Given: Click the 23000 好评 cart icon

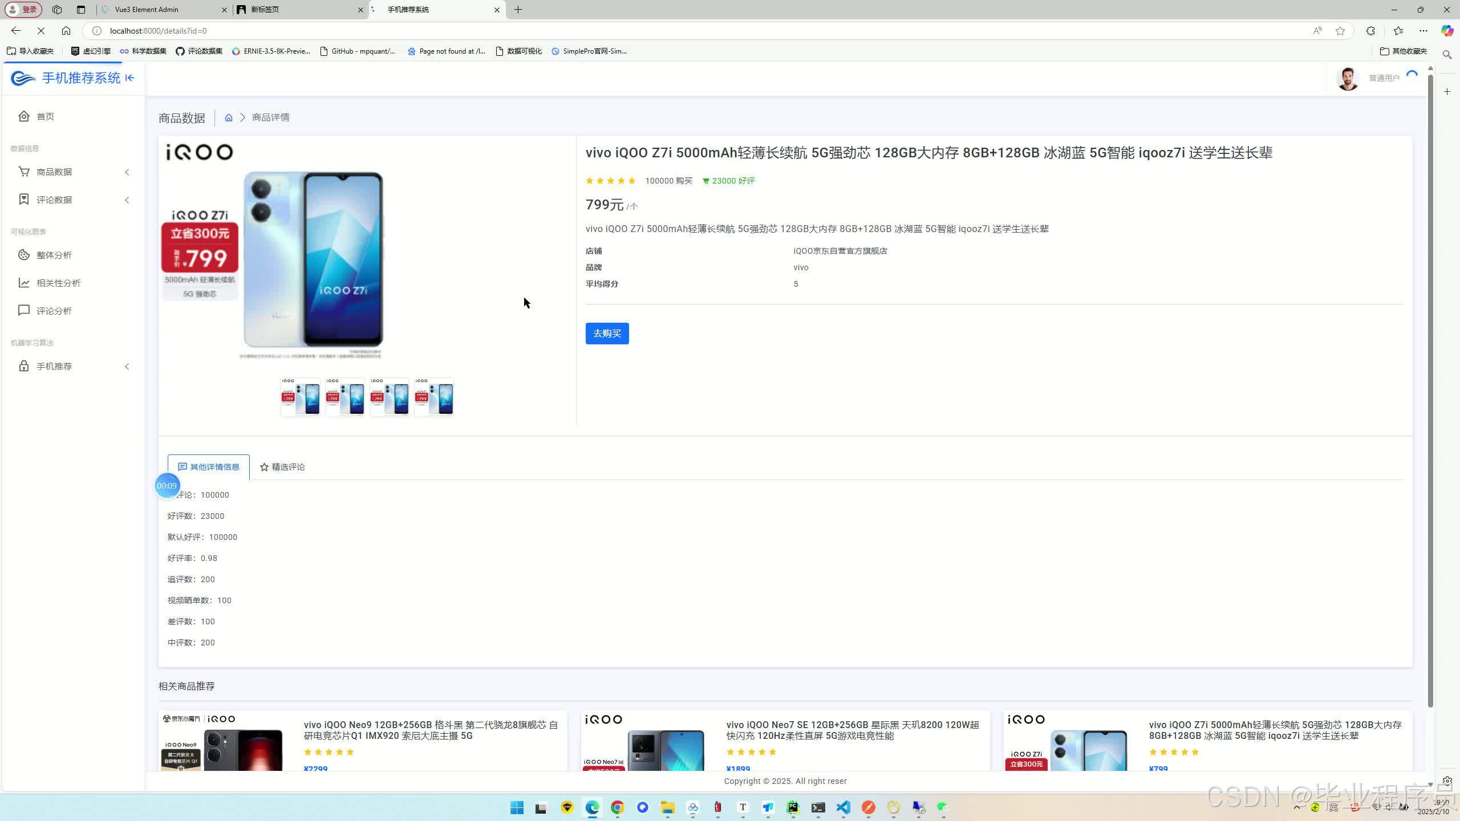Looking at the screenshot, I should (705, 181).
